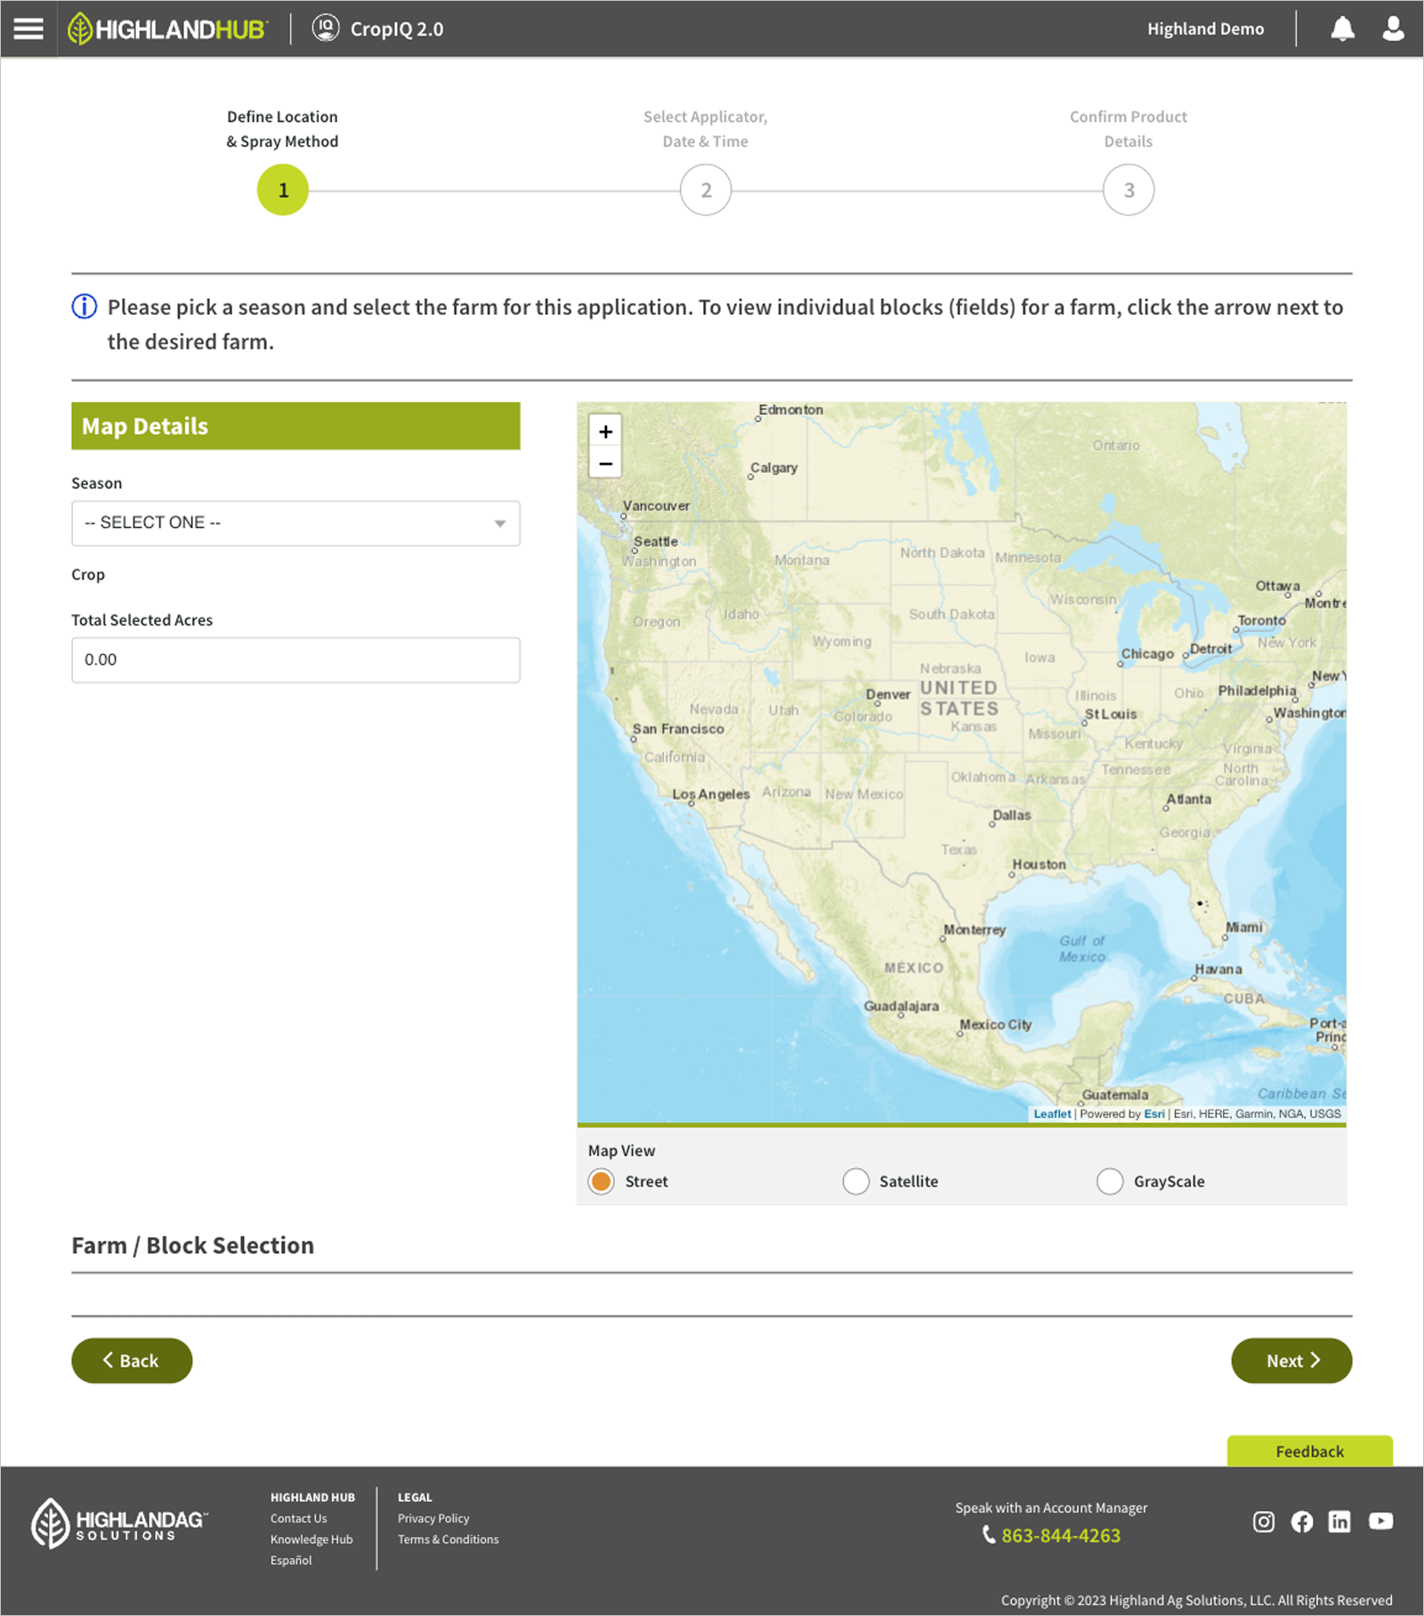Open the user profile icon
The image size is (1424, 1616).
1391,28
